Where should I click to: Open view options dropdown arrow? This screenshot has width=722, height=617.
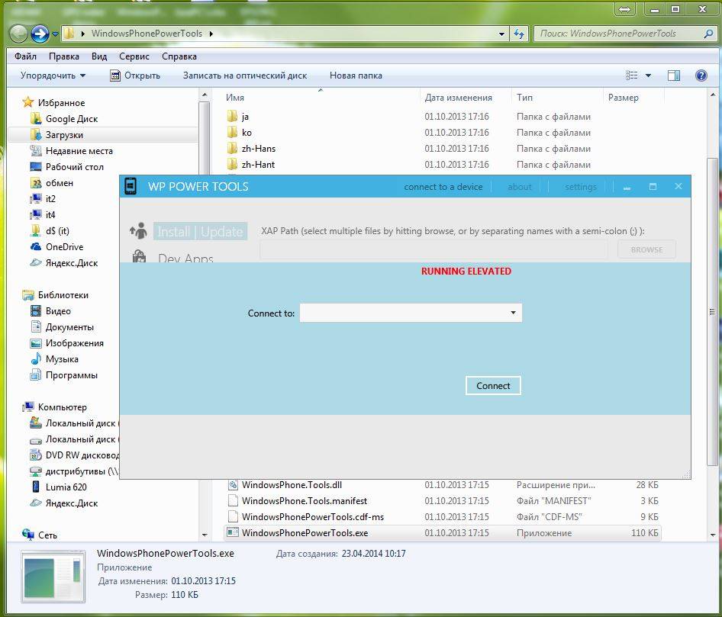click(648, 76)
